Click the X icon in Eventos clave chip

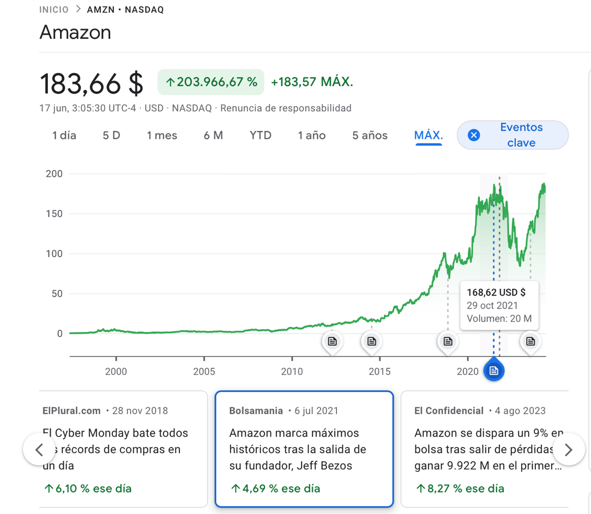474,135
